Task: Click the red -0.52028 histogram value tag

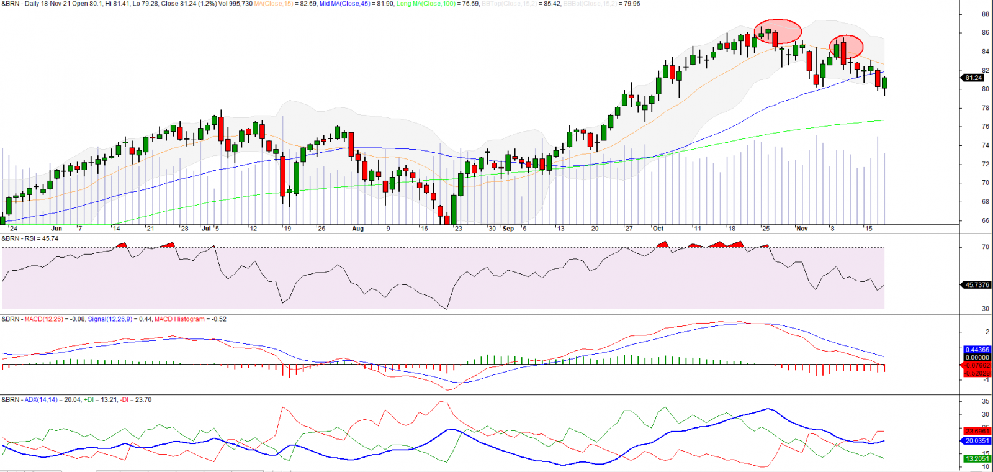Action: pos(977,373)
